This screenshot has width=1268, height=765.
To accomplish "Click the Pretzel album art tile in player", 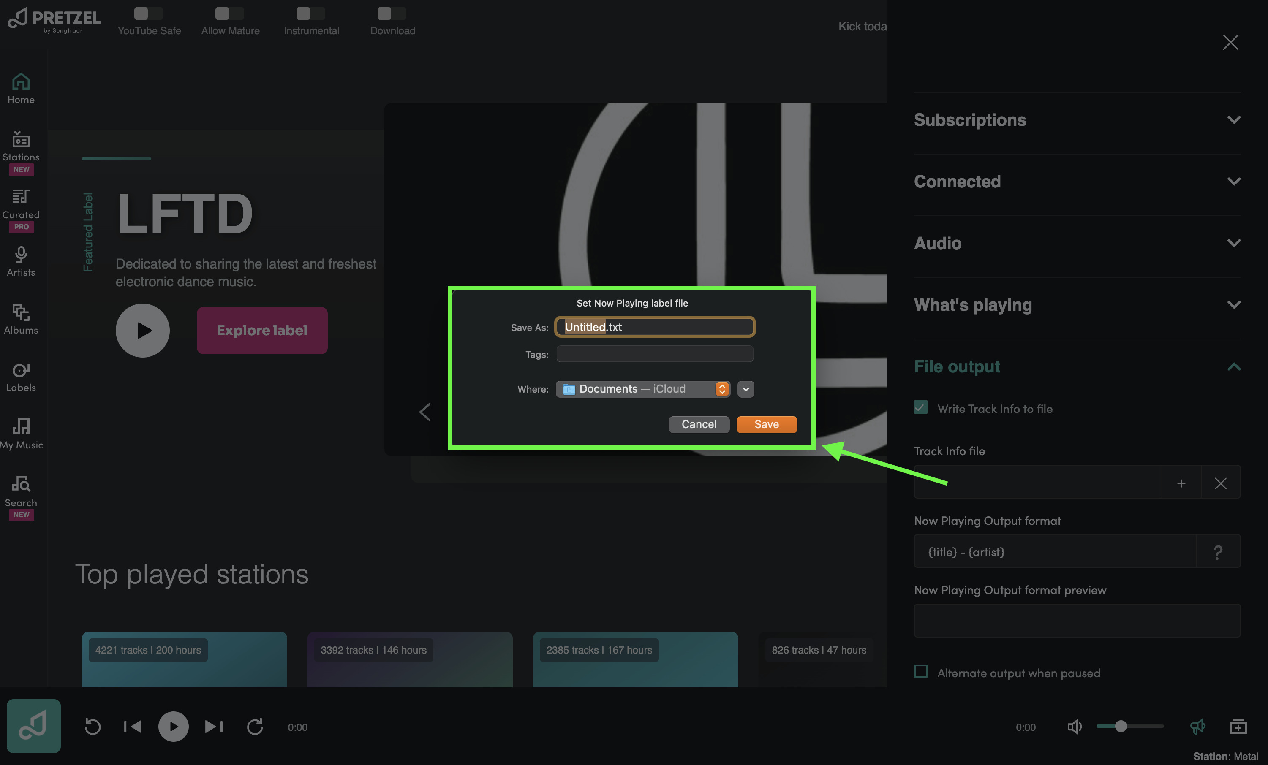I will click(x=33, y=726).
